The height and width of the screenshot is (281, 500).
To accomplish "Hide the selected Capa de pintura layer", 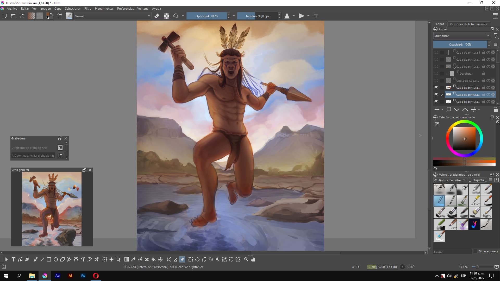I will [x=436, y=94].
